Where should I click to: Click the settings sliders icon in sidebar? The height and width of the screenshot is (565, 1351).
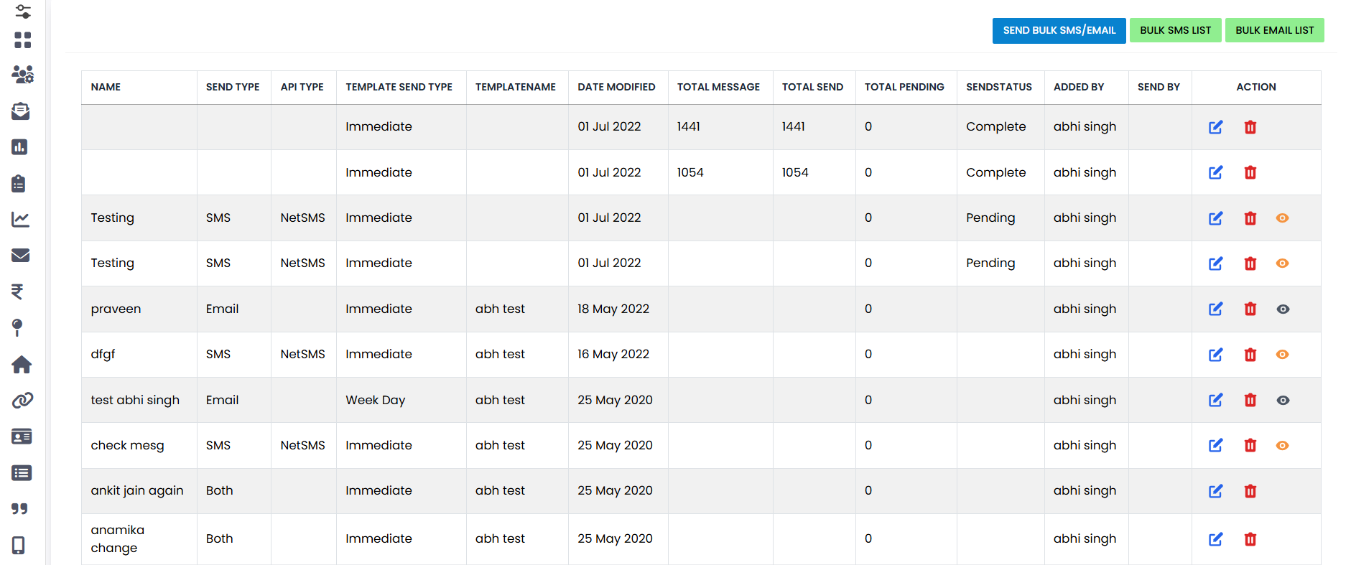click(23, 11)
